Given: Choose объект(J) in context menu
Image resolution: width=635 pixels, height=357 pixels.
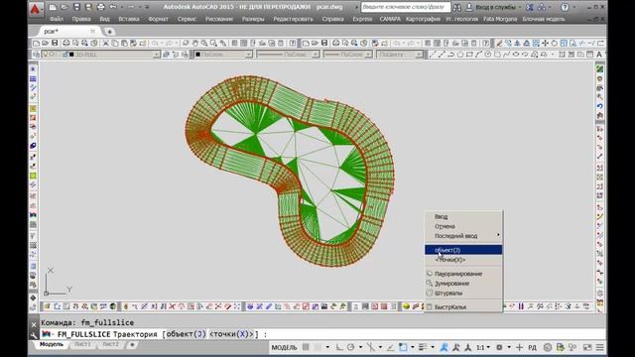Looking at the screenshot, I should pos(463,250).
